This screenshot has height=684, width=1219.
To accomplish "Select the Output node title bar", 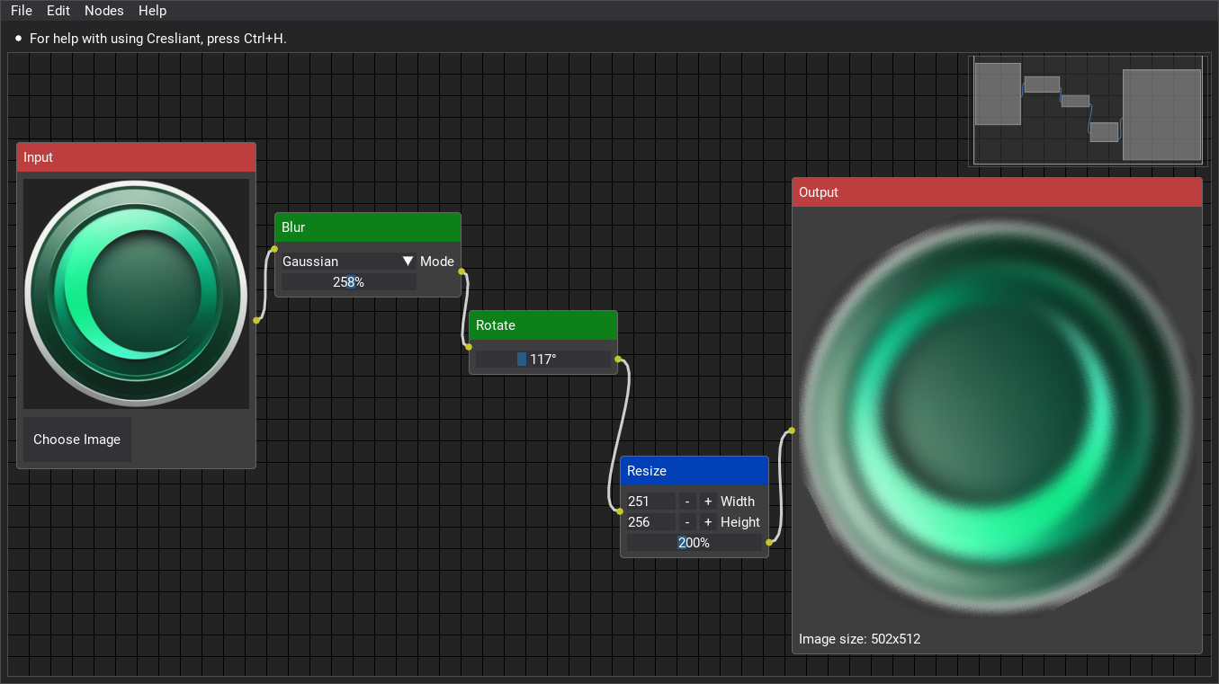I will 997,192.
